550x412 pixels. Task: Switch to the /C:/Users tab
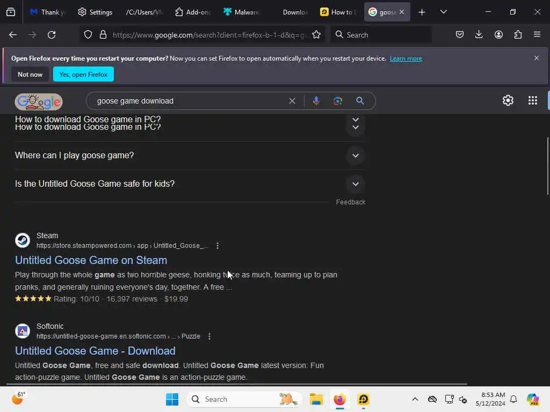click(144, 12)
